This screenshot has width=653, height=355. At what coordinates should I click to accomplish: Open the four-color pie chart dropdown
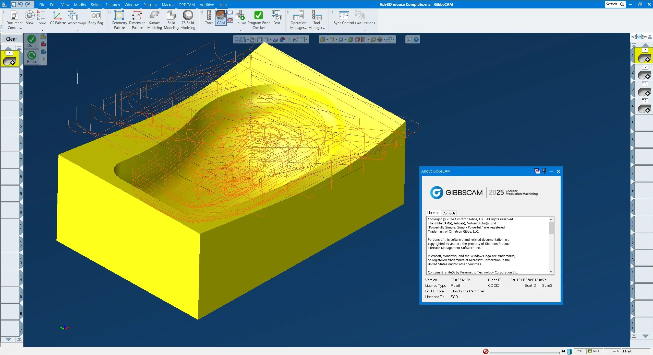tap(384, 40)
